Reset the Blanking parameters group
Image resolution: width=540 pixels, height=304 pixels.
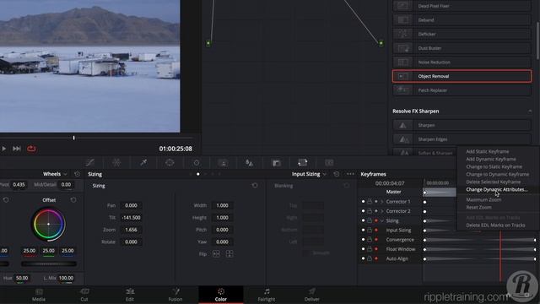(x=346, y=186)
